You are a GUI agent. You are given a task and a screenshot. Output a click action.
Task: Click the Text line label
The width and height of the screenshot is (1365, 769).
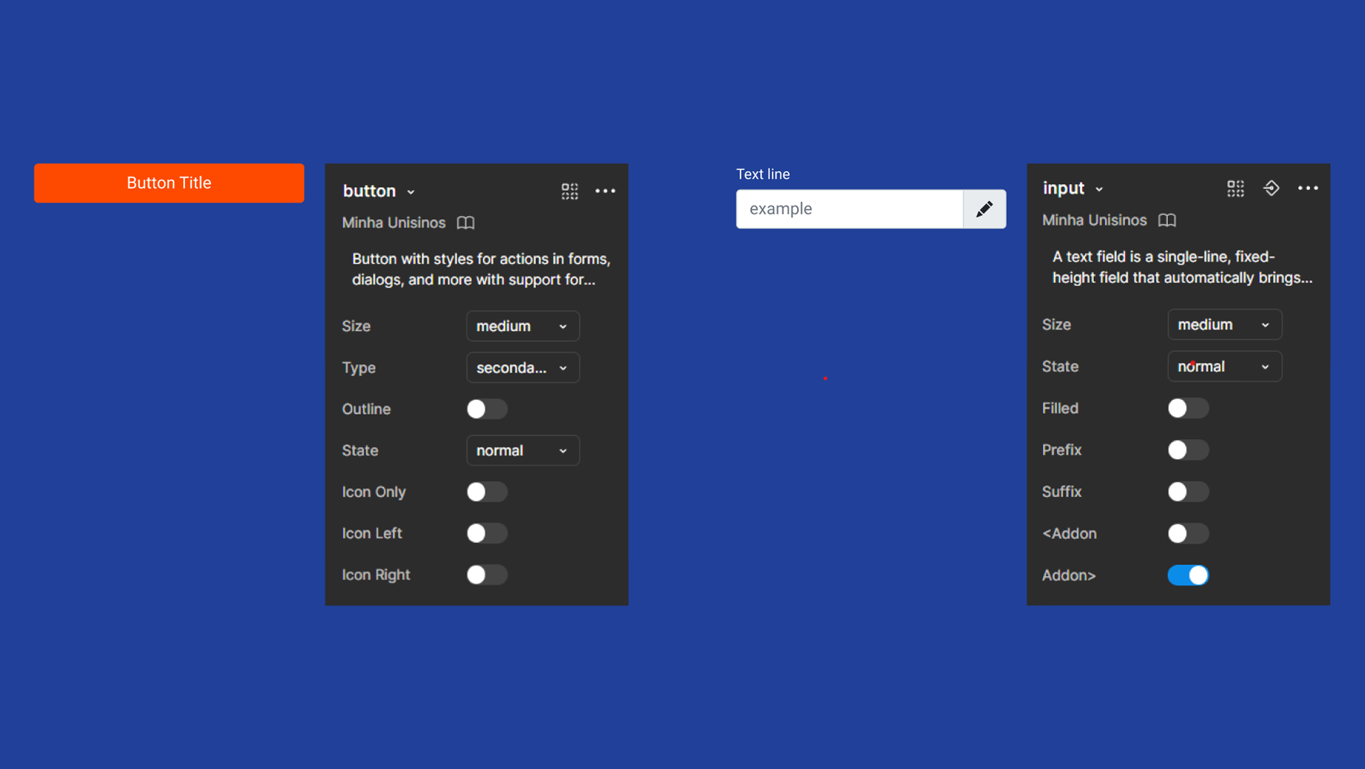(x=763, y=174)
